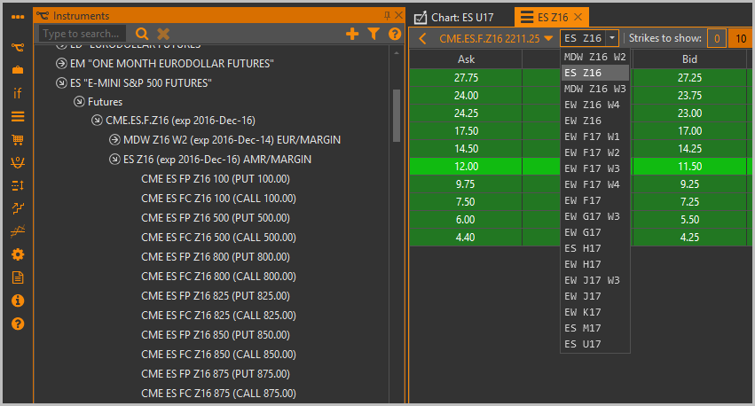Choose EW J17 from dropdown list
This screenshot has height=406, width=755.
point(595,296)
